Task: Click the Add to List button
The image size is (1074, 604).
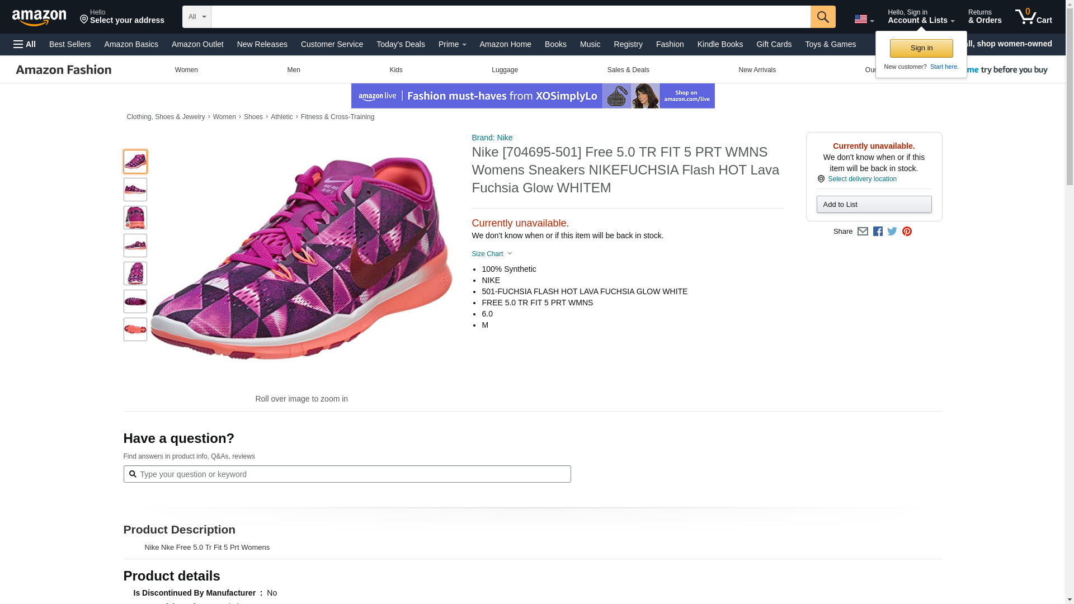Action: point(874,205)
